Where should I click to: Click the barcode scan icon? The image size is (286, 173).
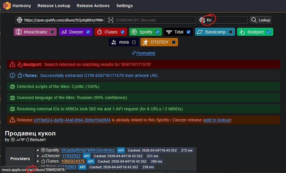pyautogui.click(x=111, y=20)
